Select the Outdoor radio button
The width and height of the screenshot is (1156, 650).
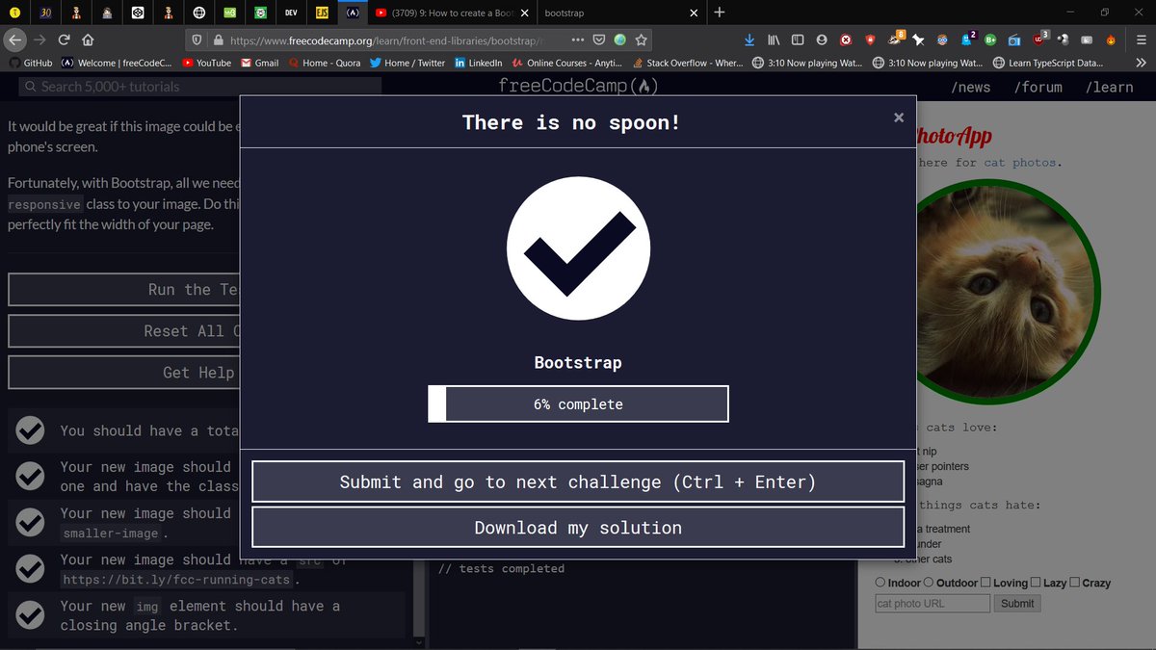[930, 583]
